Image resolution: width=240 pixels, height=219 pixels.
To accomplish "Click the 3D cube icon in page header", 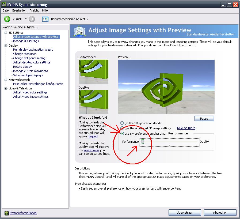I will (79, 31).
